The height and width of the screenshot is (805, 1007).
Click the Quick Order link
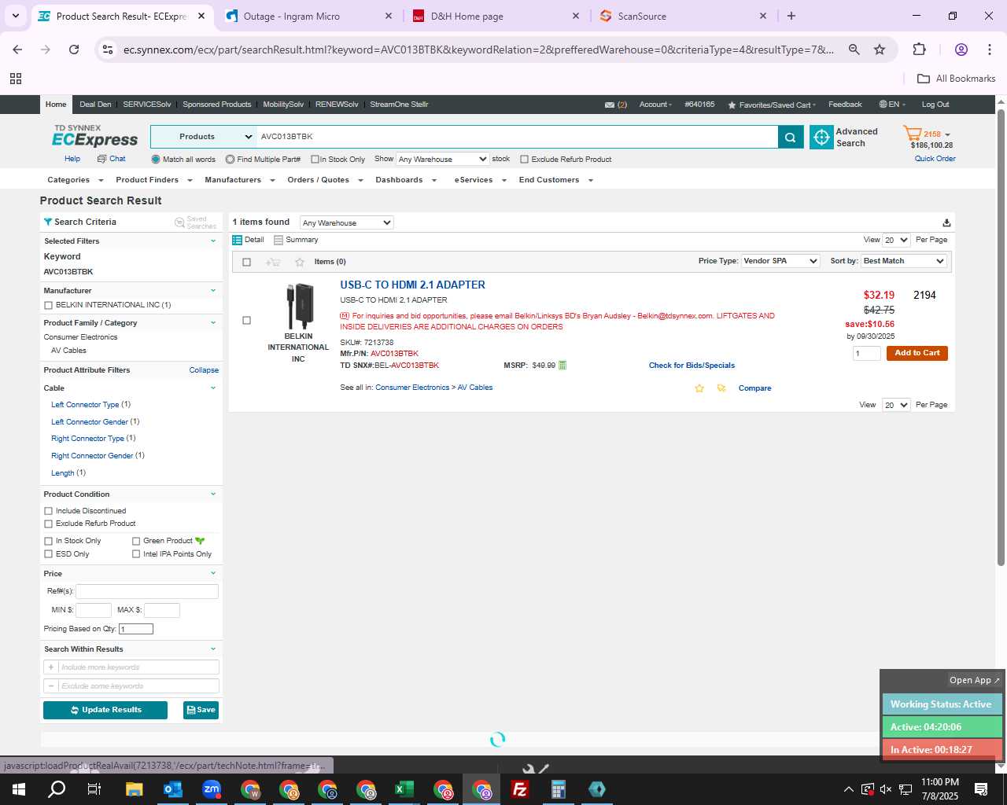[935, 159]
